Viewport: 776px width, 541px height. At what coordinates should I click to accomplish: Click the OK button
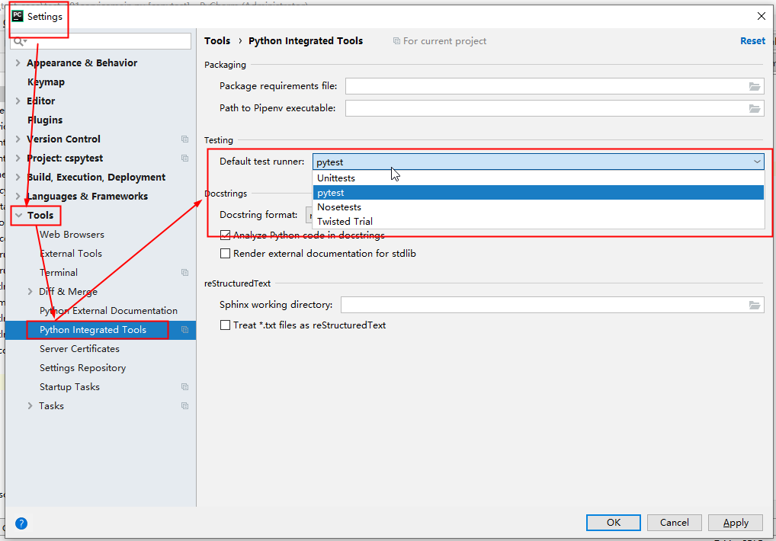[x=613, y=523]
